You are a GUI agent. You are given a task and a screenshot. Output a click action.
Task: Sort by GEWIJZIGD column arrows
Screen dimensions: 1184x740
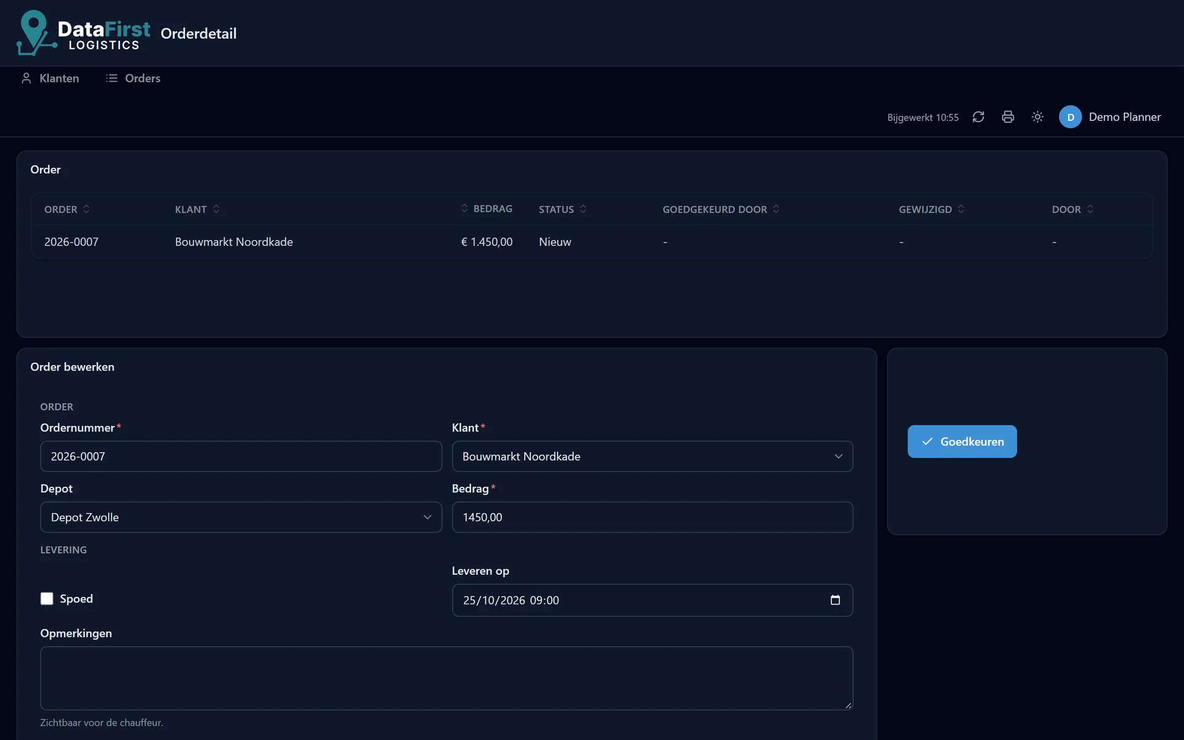(x=961, y=209)
